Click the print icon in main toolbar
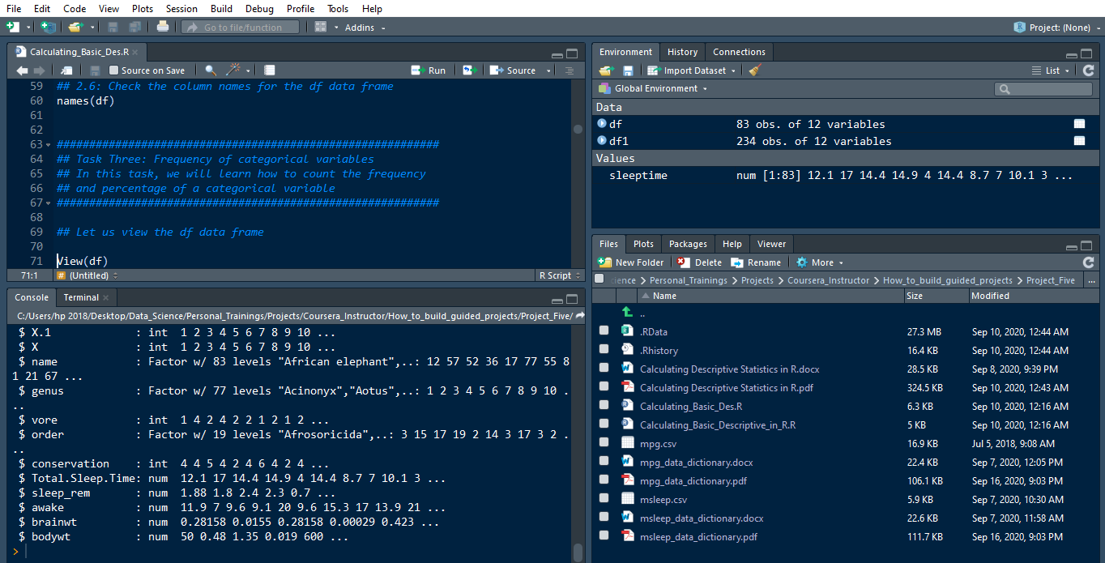Image resolution: width=1105 pixels, height=563 pixels. tap(163, 27)
